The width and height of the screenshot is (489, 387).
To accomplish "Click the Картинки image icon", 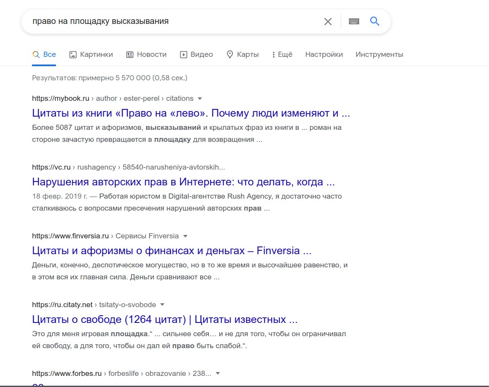I will tap(73, 55).
